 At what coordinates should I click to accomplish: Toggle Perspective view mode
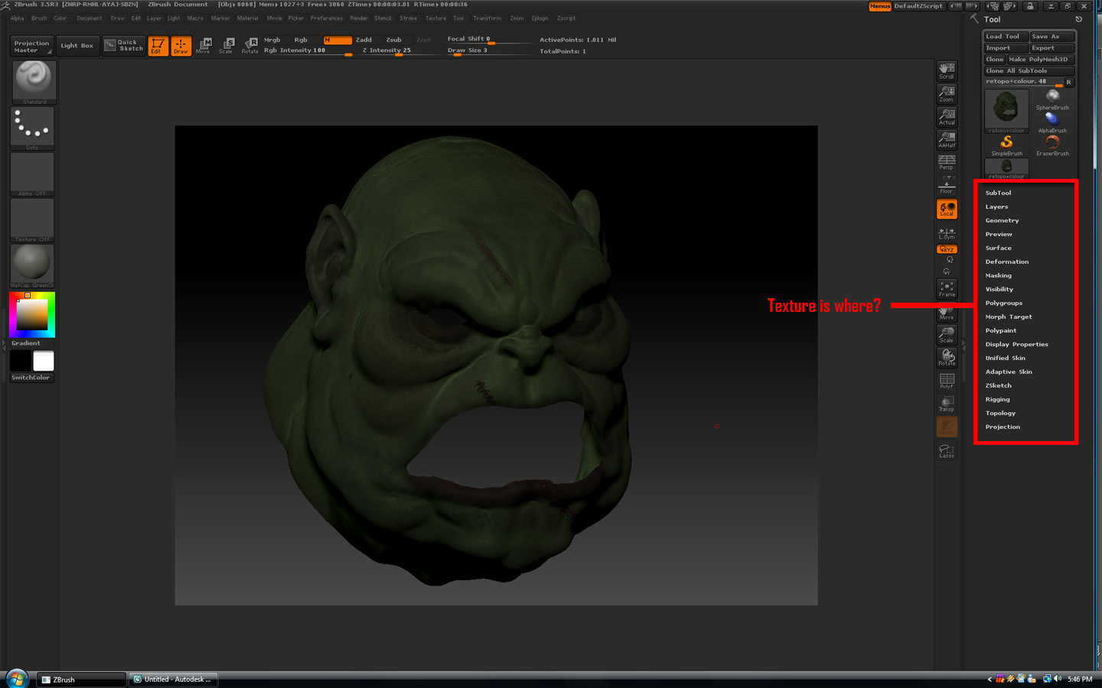pyautogui.click(x=947, y=162)
